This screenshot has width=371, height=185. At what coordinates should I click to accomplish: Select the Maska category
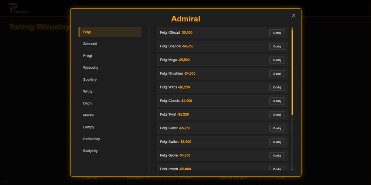(110, 115)
